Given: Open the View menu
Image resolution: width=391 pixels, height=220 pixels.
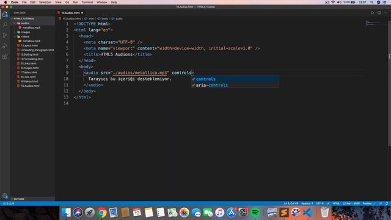Looking at the screenshot, I should [x=59, y=2].
